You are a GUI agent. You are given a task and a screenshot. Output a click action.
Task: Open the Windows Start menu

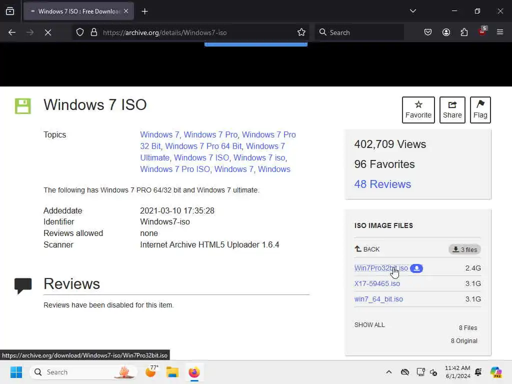pos(16,372)
